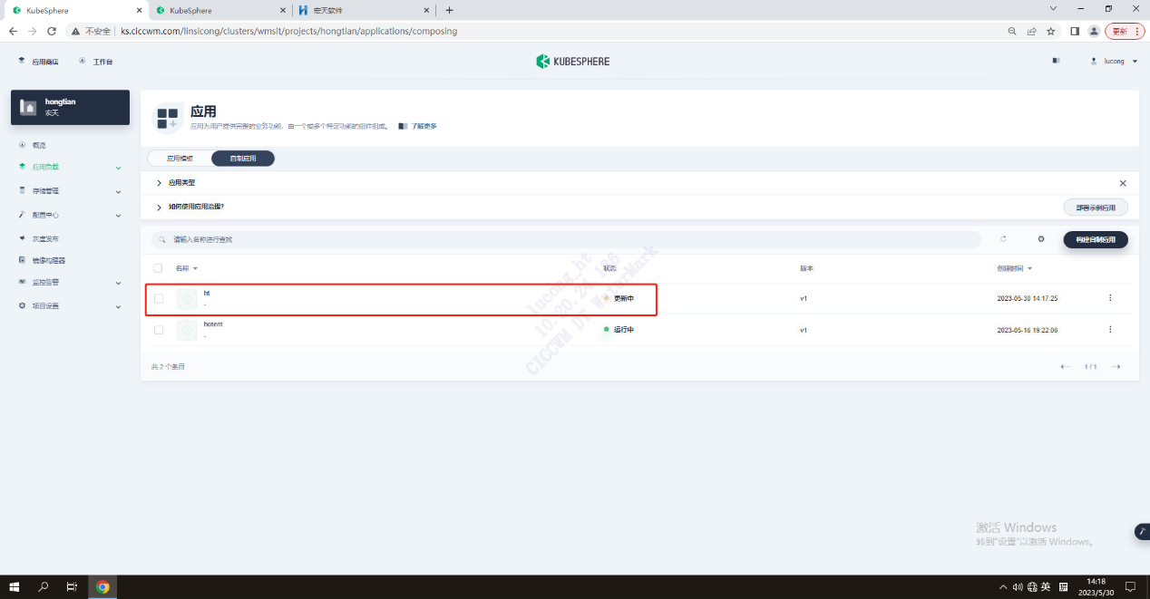This screenshot has height=599, width=1150.
Task: Expand 应用负载 sidebar menu
Action: 70,167
